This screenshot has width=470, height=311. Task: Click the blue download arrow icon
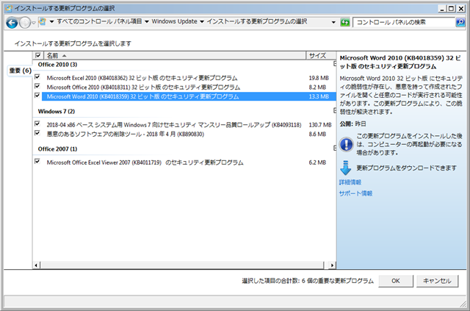(x=346, y=168)
